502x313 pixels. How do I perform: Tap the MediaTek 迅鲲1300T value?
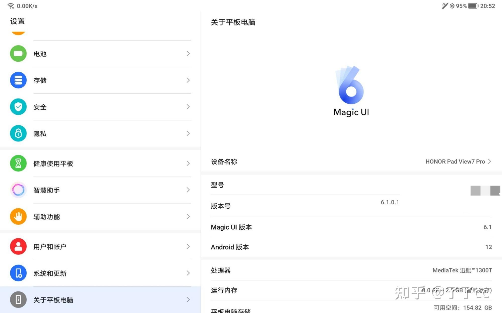462,270
